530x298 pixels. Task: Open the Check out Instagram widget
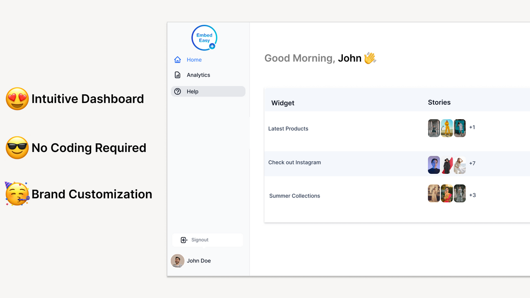tap(294, 162)
